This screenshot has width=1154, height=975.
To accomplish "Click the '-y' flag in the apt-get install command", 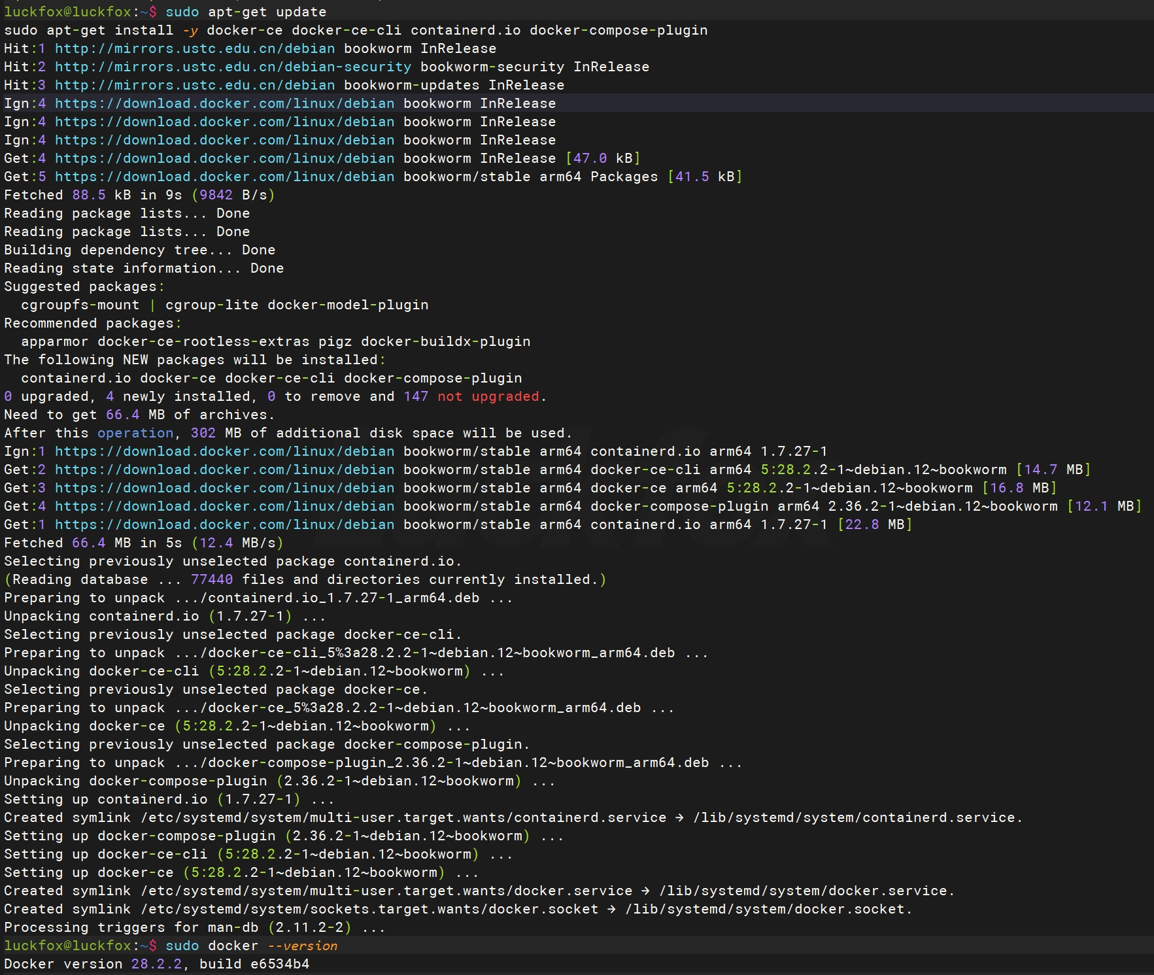I will pyautogui.click(x=190, y=30).
